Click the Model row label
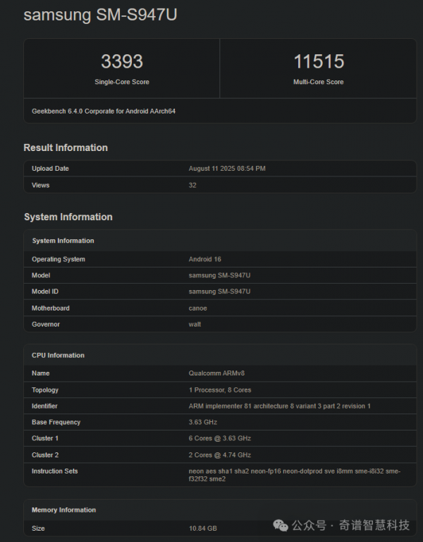The height and width of the screenshot is (542, 423). pos(41,275)
